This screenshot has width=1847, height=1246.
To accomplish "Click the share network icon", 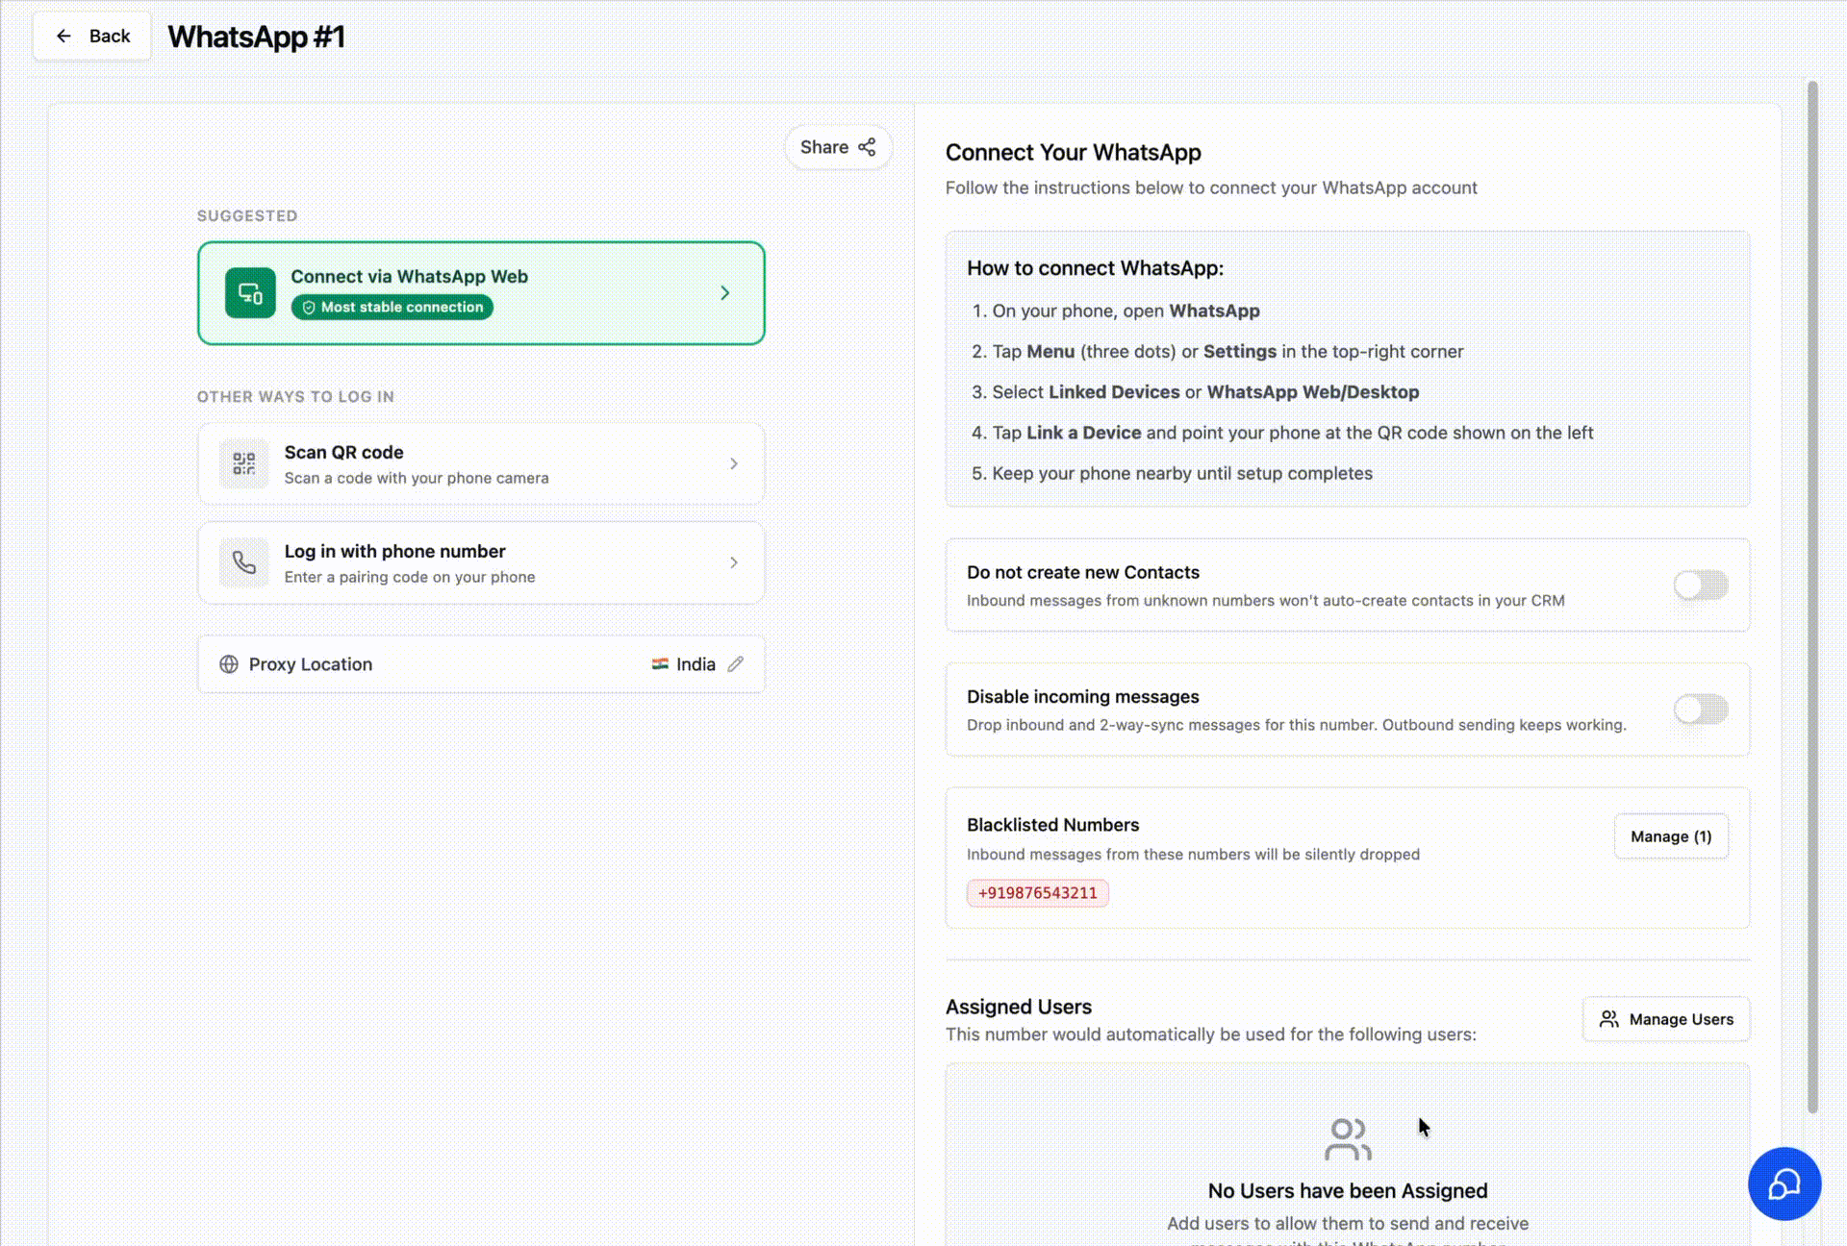I will click(867, 147).
